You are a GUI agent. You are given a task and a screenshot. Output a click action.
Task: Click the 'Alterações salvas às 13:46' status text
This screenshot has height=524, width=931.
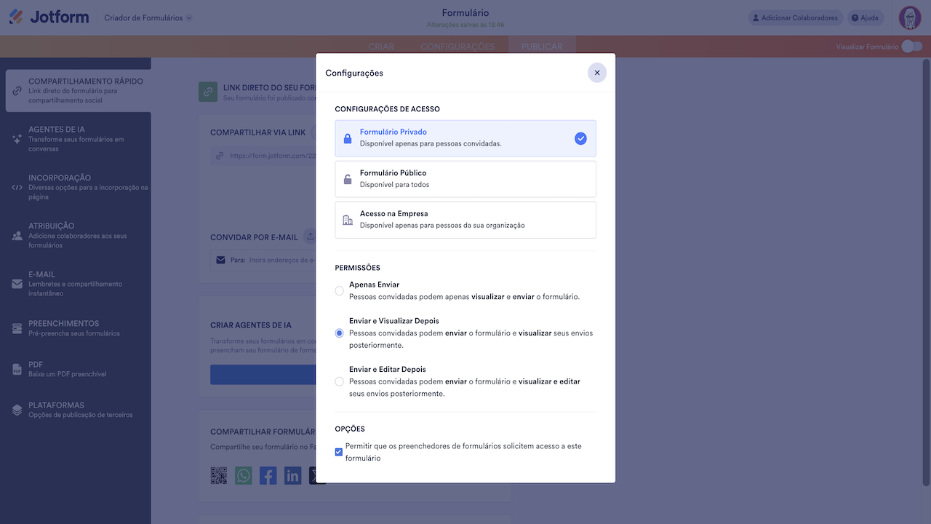pos(465,25)
